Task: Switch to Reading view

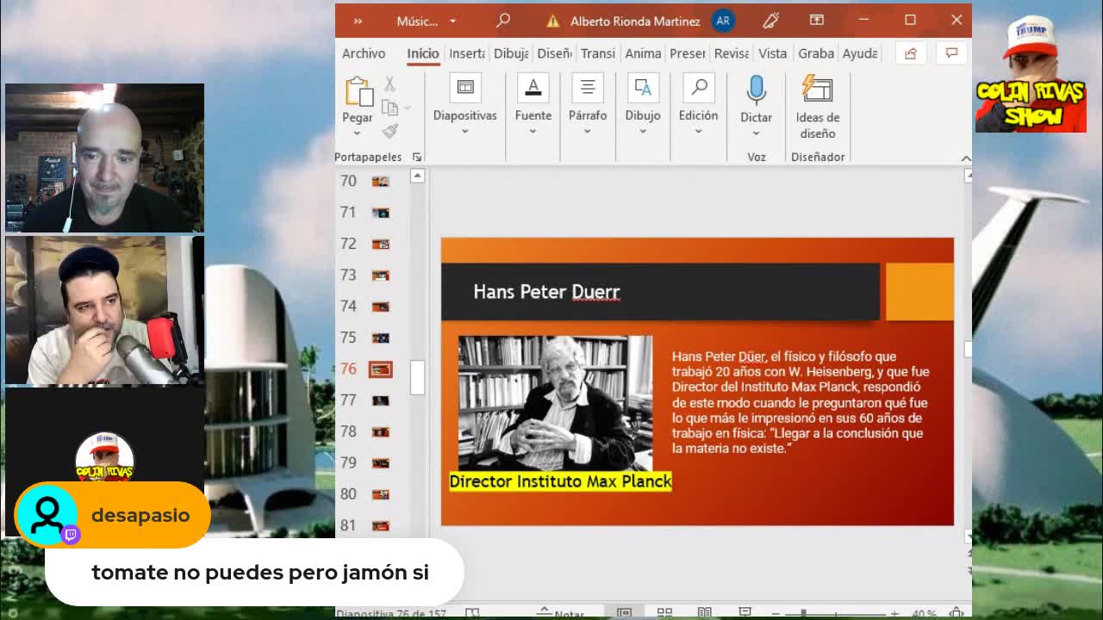Action: tap(705, 613)
